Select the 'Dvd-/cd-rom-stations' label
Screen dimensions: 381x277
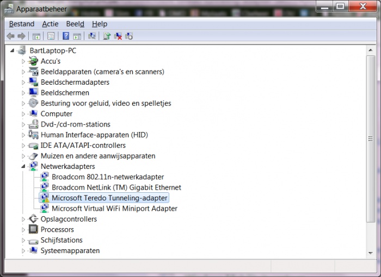pos(75,124)
